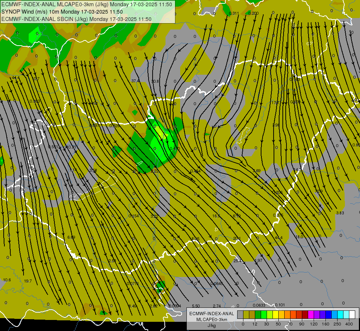
Task: Click the map value 0.551
Action: (53, 147)
